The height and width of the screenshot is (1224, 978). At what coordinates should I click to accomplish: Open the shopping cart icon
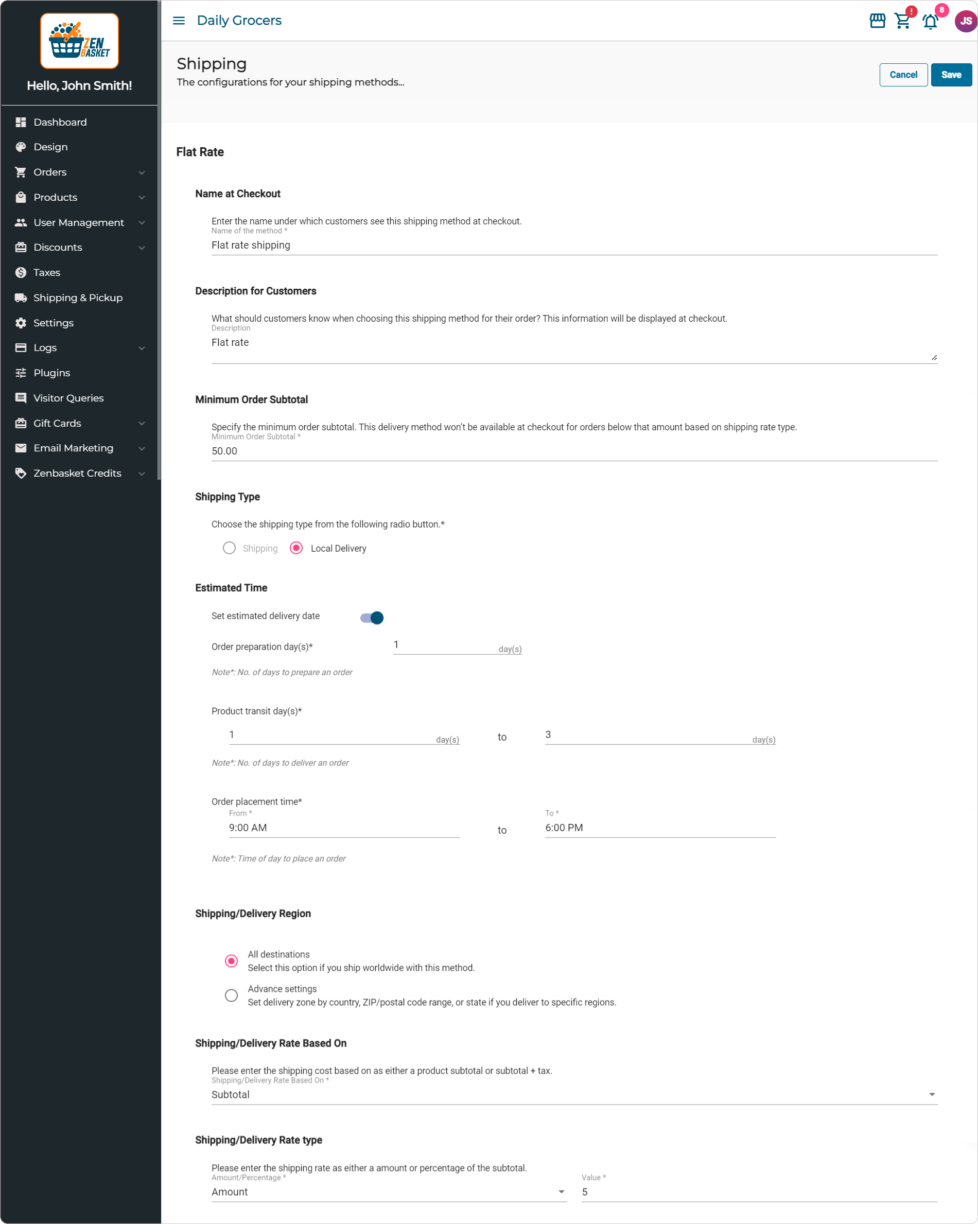[902, 21]
